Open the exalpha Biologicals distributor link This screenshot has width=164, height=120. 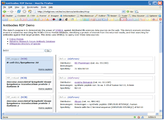click(83, 82)
